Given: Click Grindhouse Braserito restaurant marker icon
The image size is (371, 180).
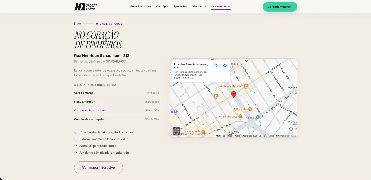Looking at the screenshot, I should [x=246, y=86].
